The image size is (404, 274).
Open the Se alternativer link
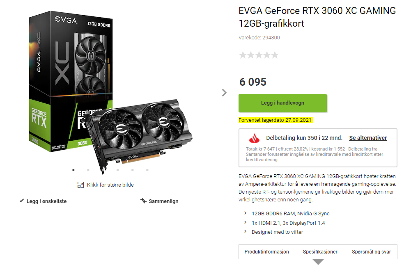(x=368, y=138)
